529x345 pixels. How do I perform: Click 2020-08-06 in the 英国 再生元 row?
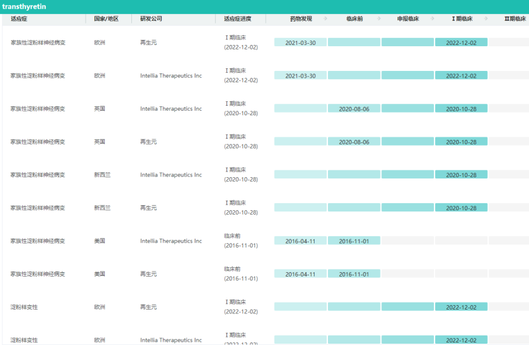[x=354, y=141]
